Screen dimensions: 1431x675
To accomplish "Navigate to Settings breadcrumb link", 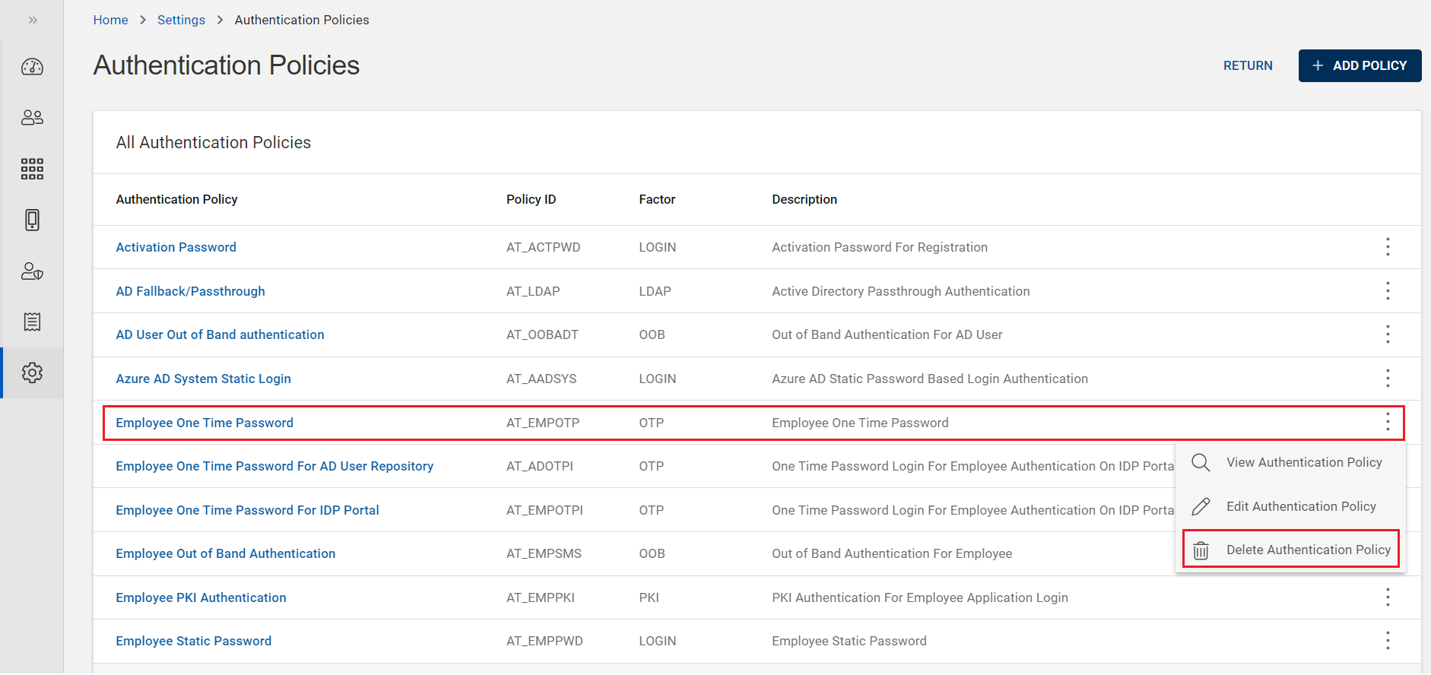I will tap(181, 20).
